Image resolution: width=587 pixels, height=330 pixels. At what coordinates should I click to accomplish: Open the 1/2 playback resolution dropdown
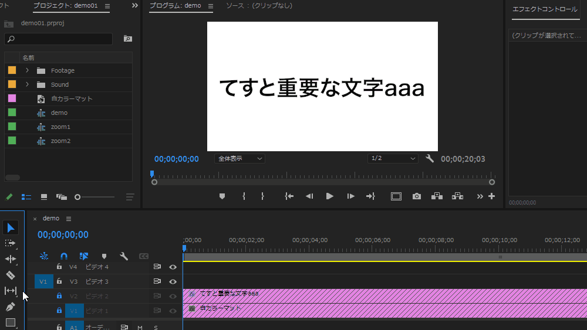[x=392, y=158]
